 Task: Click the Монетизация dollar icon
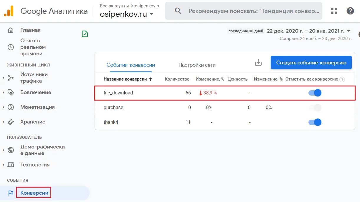pyautogui.click(x=11, y=107)
